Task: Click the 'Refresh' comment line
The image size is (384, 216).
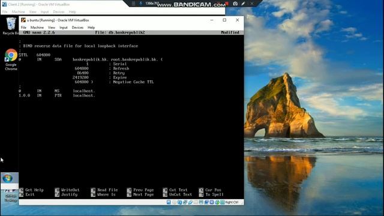Action: pyautogui.click(x=119, y=68)
